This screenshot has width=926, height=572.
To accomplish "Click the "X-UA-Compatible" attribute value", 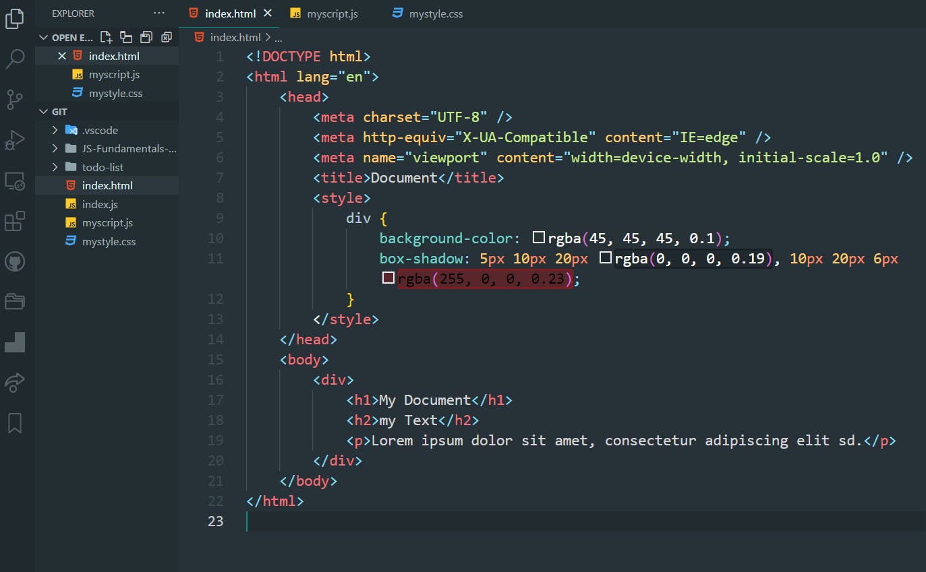I will click(x=525, y=137).
